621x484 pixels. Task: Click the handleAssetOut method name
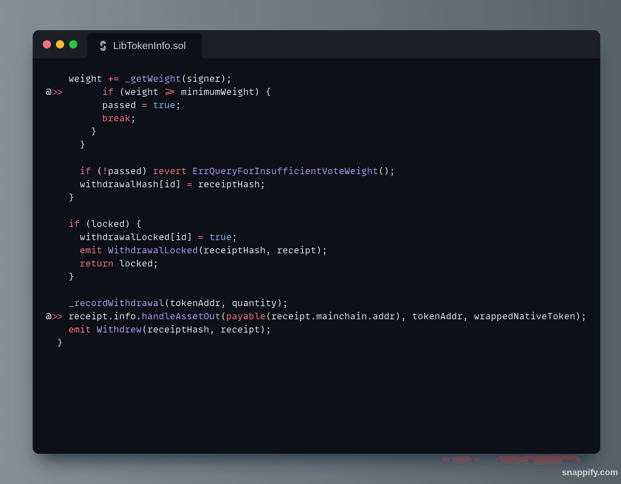(181, 316)
